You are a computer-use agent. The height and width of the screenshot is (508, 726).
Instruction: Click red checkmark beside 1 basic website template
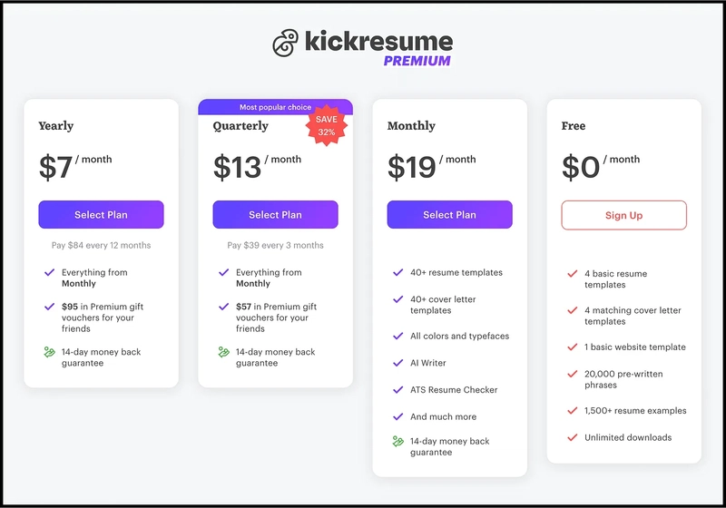click(573, 347)
